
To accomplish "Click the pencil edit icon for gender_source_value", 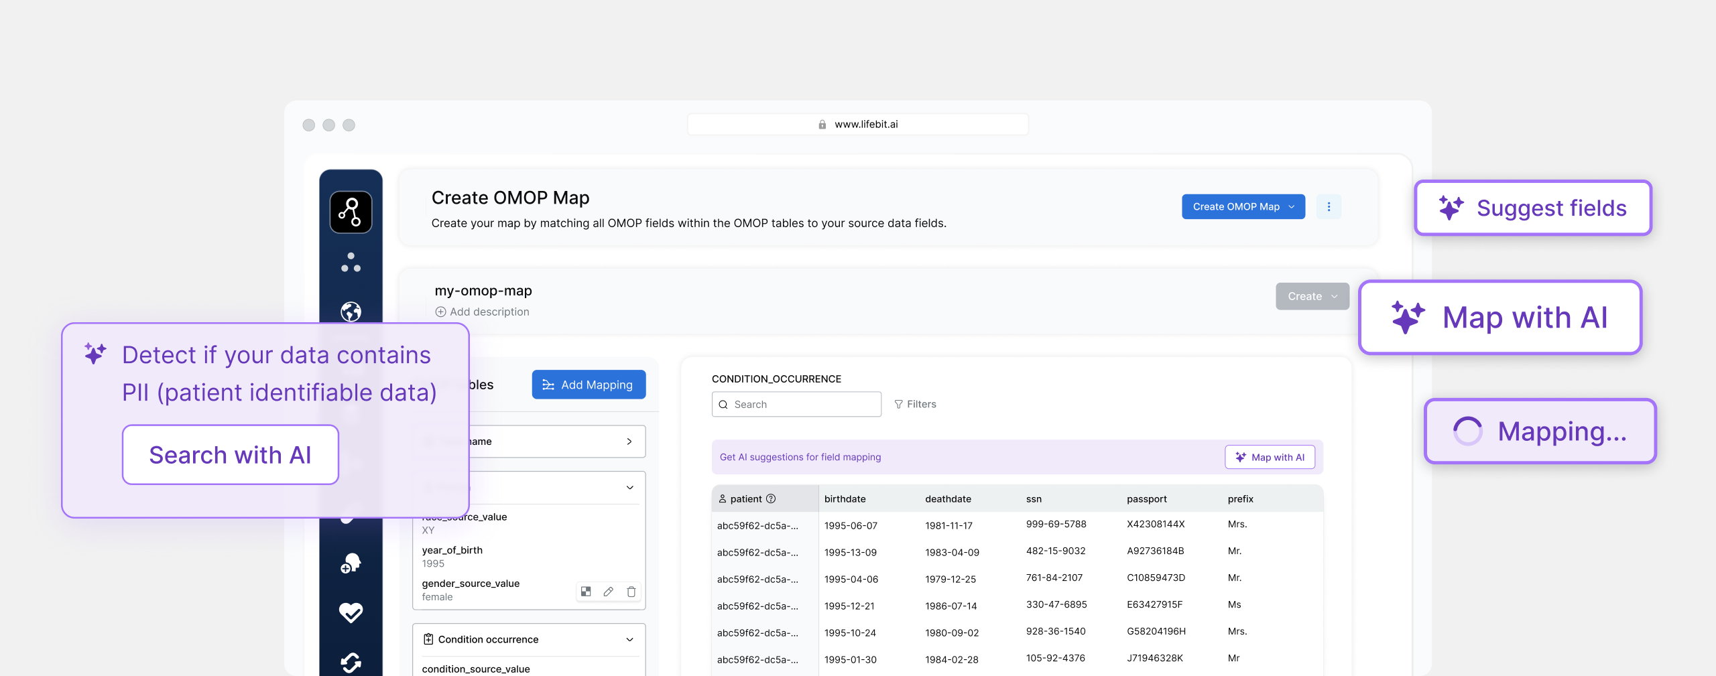I will pyautogui.click(x=608, y=592).
